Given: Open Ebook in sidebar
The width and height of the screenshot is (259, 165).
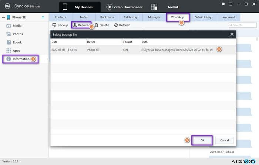Looking at the screenshot, I should 17,42.
